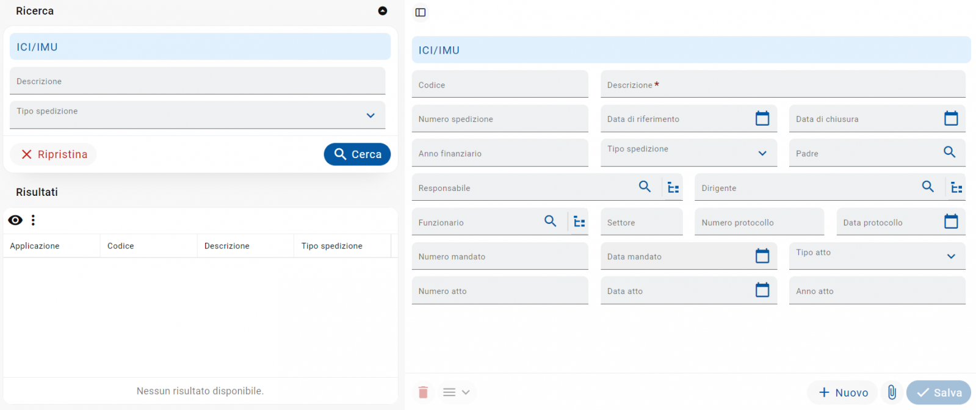The image size is (976, 410).
Task: Click the Nuovo button
Action: (843, 392)
